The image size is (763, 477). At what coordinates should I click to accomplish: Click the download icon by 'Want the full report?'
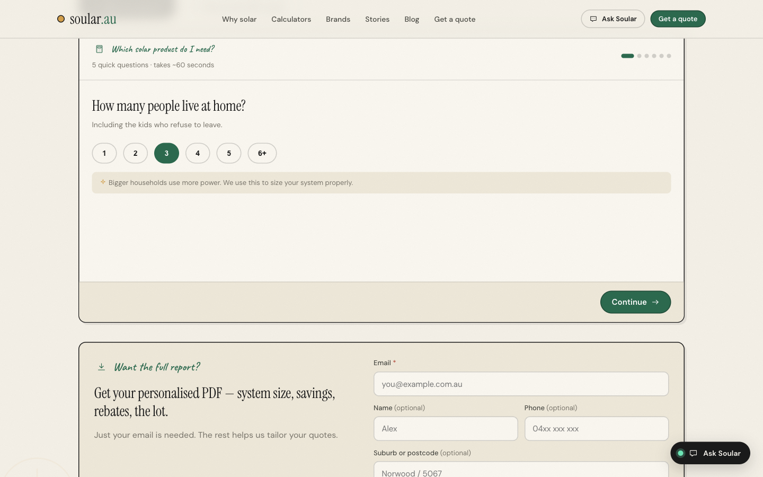coord(101,367)
